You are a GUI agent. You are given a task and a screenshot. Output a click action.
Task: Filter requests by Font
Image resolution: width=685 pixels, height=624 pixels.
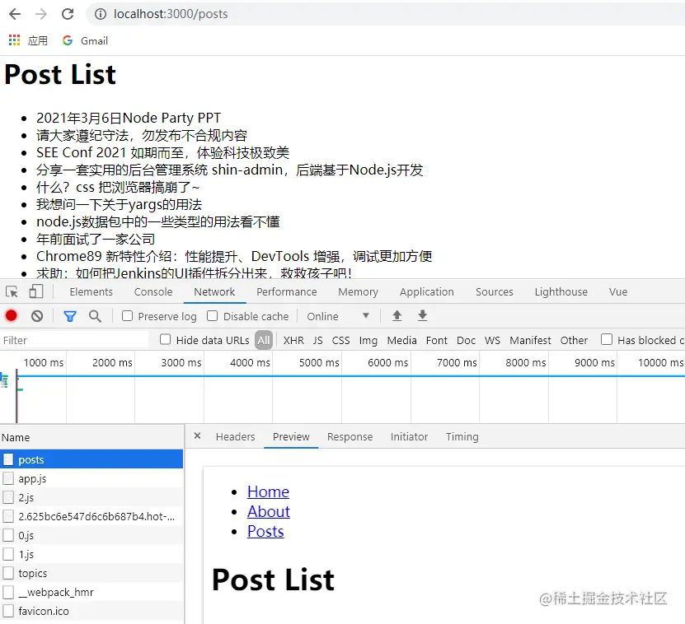437,340
